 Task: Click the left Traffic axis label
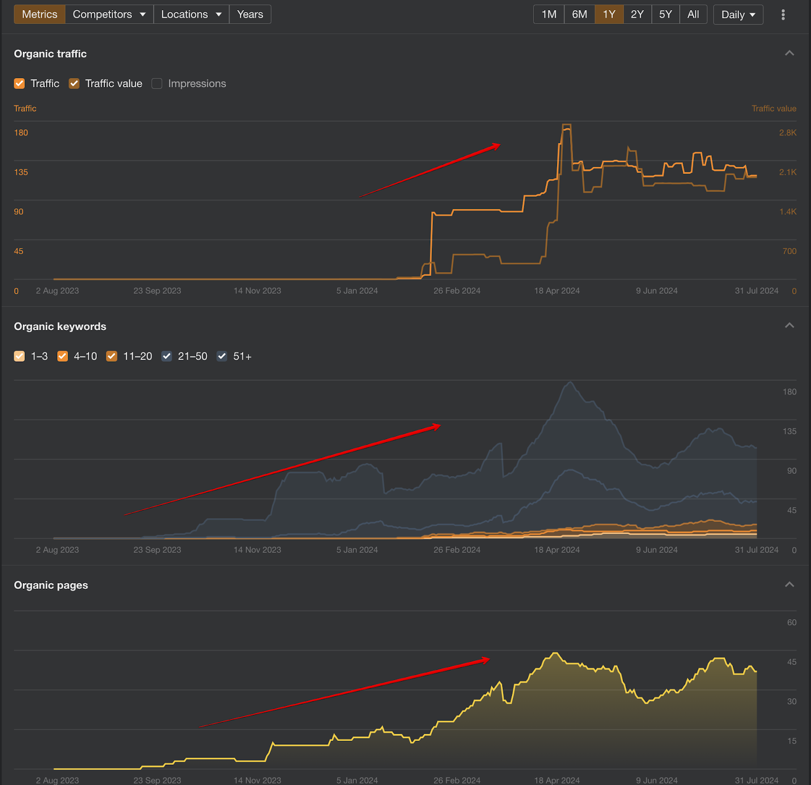coord(25,109)
